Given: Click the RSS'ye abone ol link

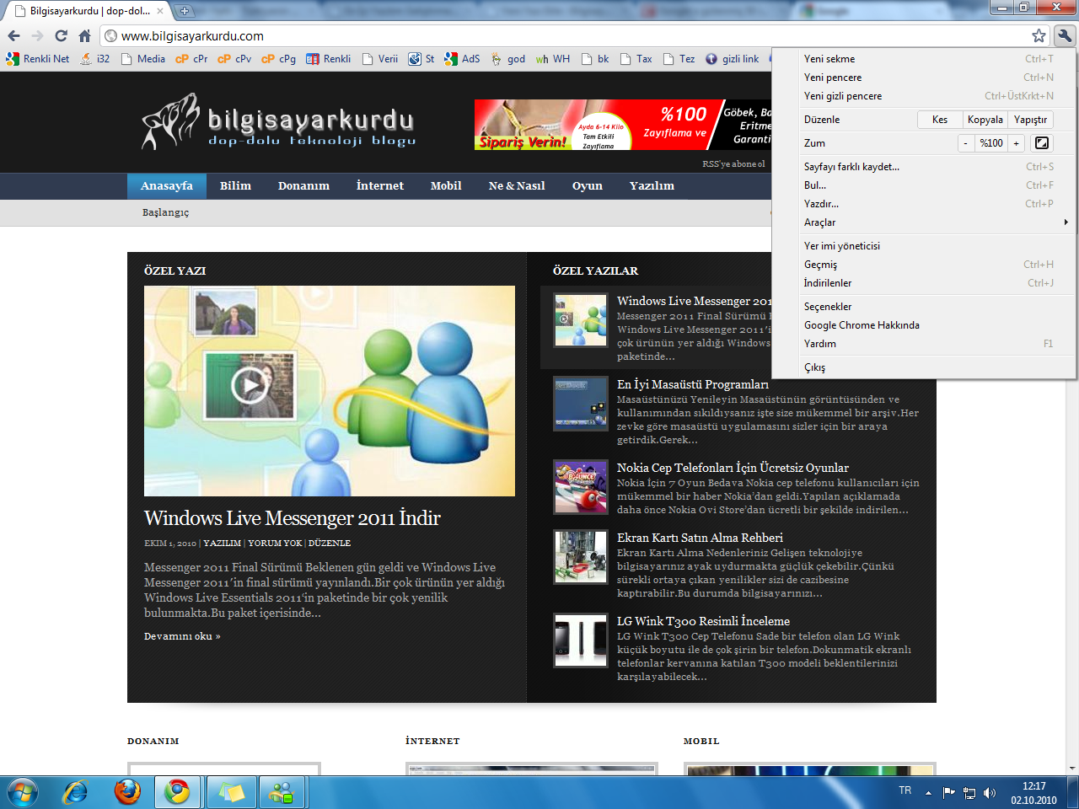Looking at the screenshot, I should pos(733,164).
